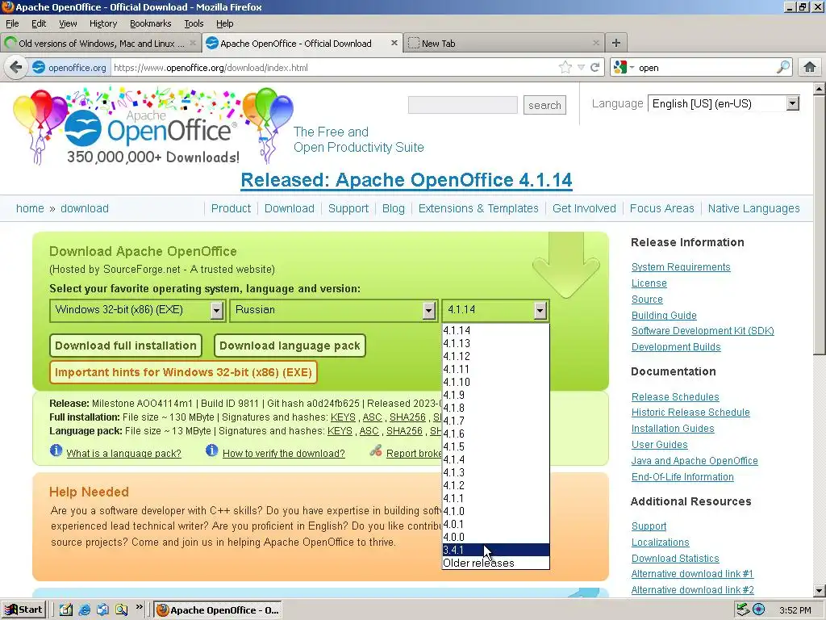The height and width of the screenshot is (620, 826).
Task: Open the Edit menu
Action: point(39,23)
